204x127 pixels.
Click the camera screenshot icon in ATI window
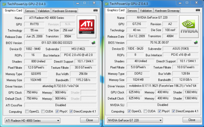(x=95, y=11)
